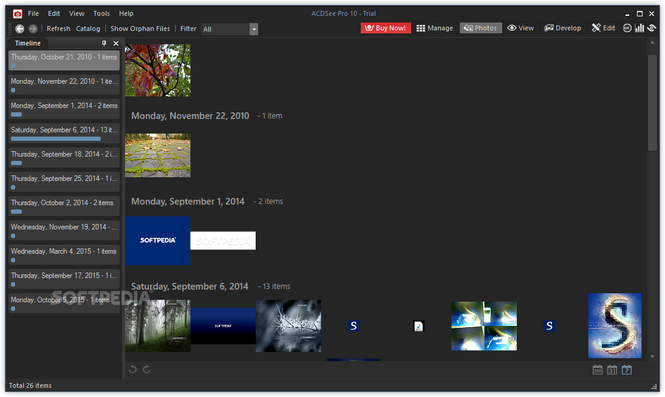Select Thursday, October 2, 2014 timeline entry
665x397 pixels.
coord(64,206)
